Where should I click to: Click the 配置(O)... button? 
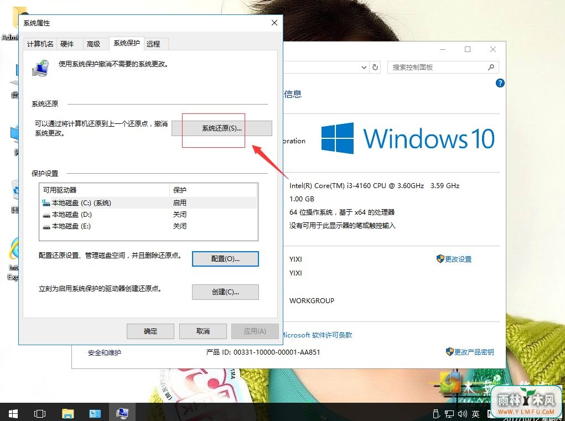coord(225,259)
